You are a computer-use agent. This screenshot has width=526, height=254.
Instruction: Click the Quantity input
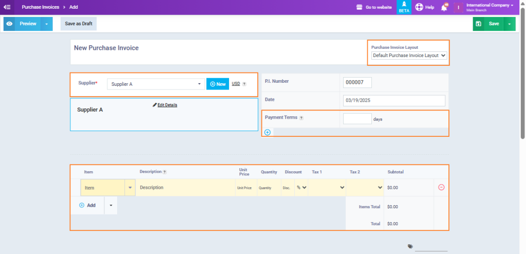point(269,188)
